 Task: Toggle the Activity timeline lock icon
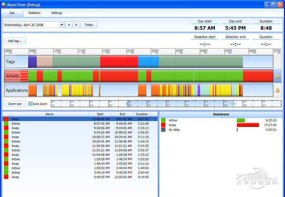277,76
